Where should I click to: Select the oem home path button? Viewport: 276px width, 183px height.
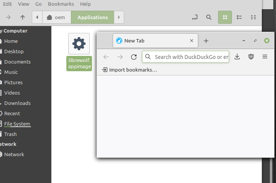[x=56, y=17]
